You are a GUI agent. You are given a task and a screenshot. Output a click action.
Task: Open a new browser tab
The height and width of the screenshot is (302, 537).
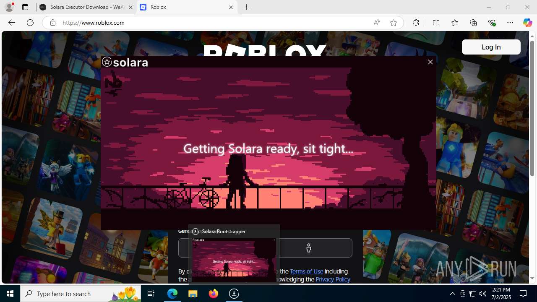(x=247, y=7)
